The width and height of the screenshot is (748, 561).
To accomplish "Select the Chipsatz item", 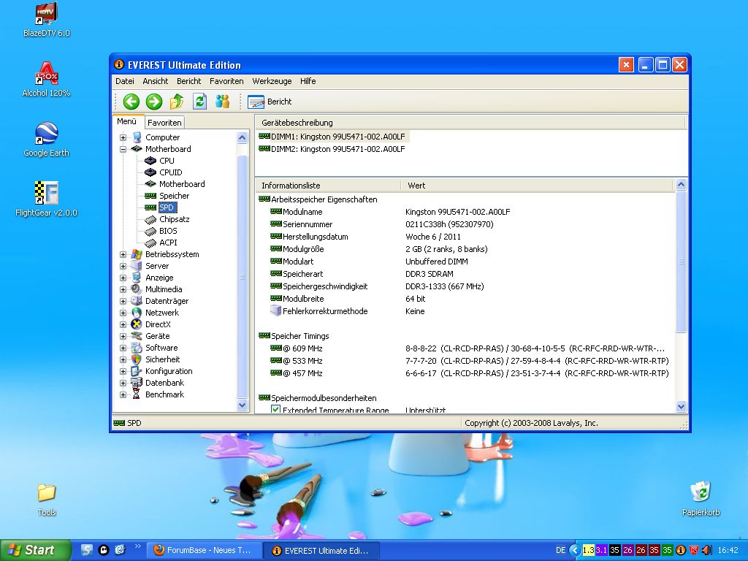I will click(x=174, y=219).
